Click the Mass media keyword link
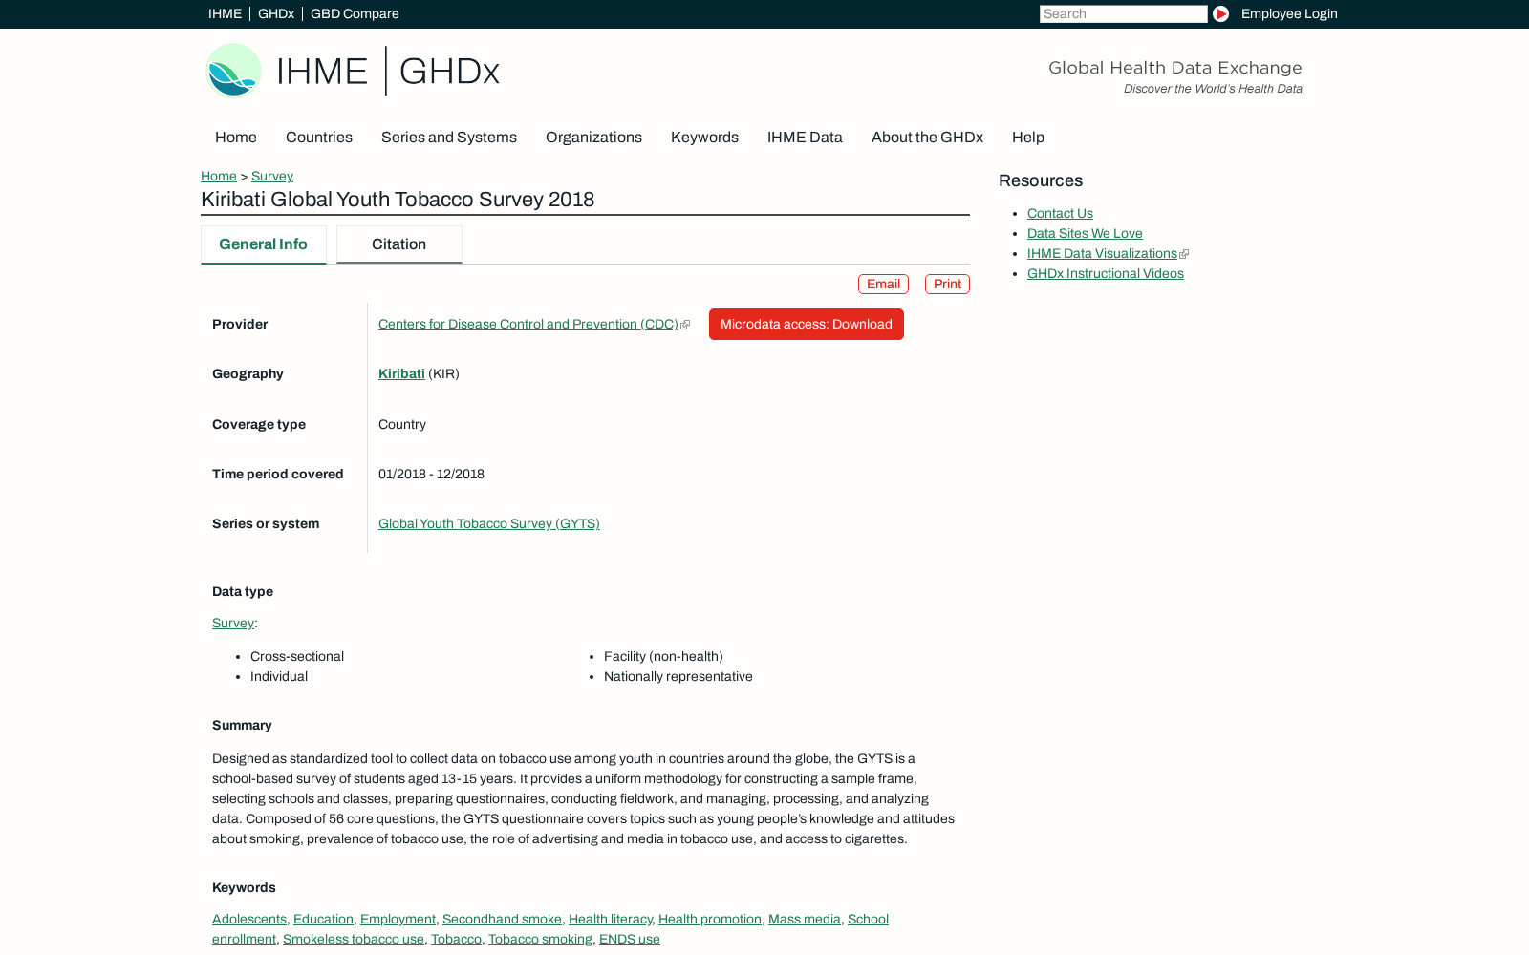Screen dimensions: 1529x955 tap(805, 920)
